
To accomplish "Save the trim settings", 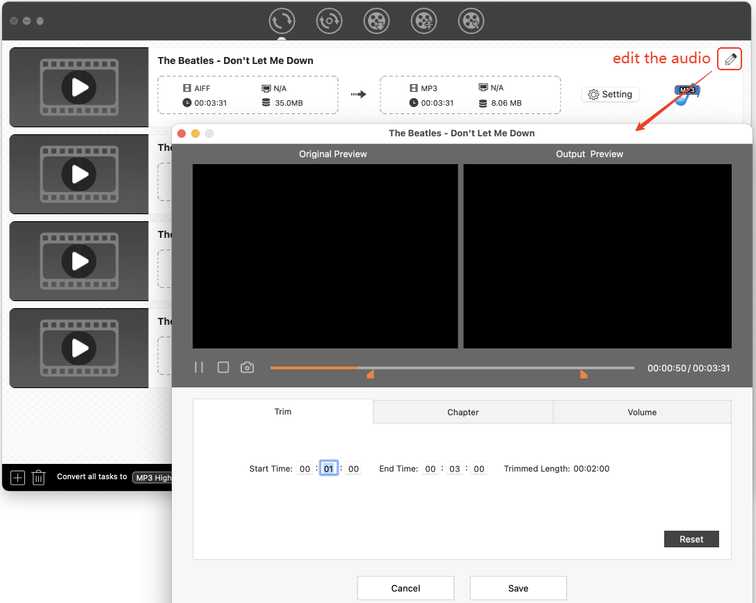I will point(518,588).
